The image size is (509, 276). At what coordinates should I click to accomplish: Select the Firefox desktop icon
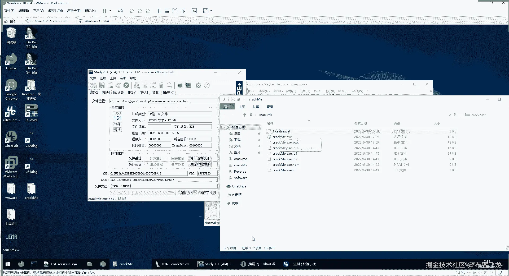(x=11, y=62)
